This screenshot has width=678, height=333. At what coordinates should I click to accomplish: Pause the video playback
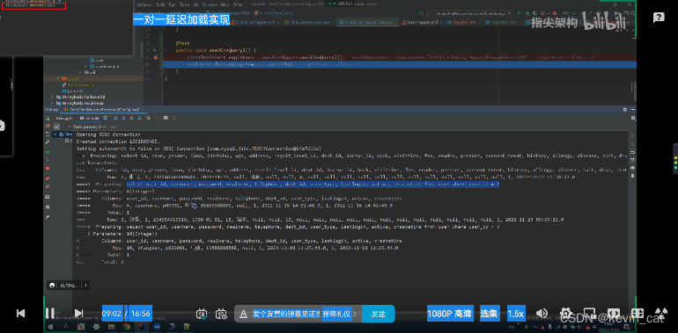pyautogui.click(x=49, y=313)
